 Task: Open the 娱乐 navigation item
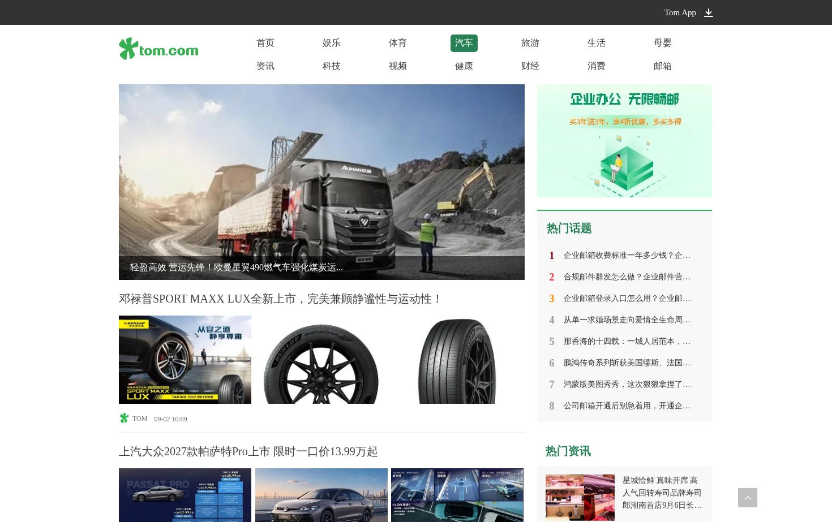(x=332, y=43)
